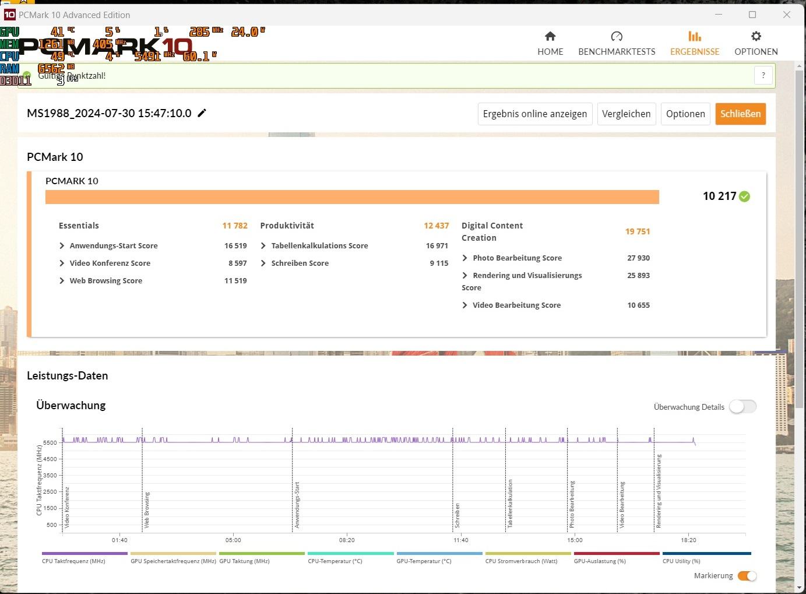Click the PCMark 10 titlebar app icon
Screen dimensions: 806x594
9,15
